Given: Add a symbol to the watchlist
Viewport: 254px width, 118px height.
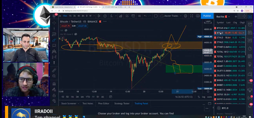Looking at the screenshot, I should pyautogui.click(x=236, y=17).
